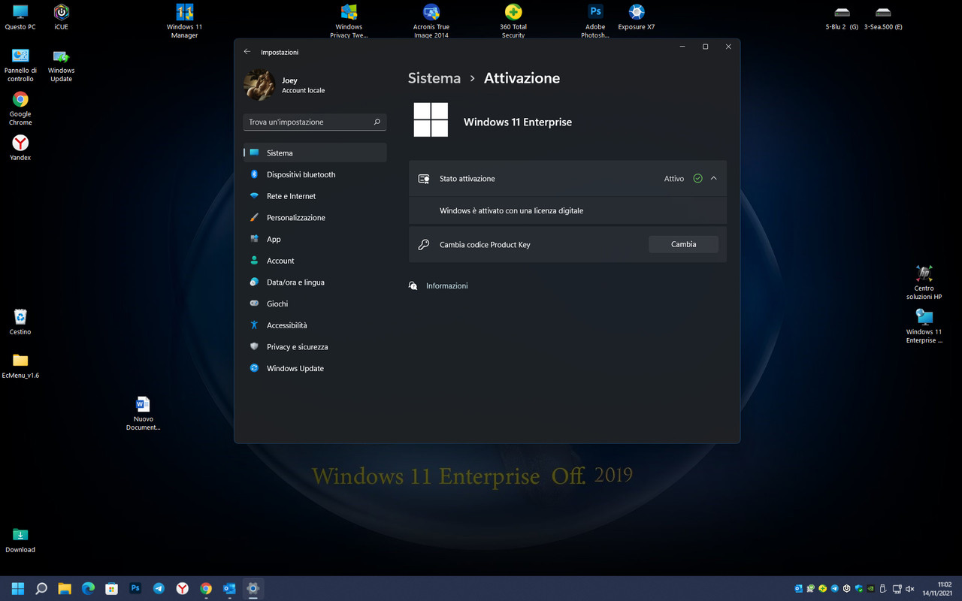This screenshot has width=962, height=601.
Task: Select App in settings sidebar
Action: click(x=315, y=239)
